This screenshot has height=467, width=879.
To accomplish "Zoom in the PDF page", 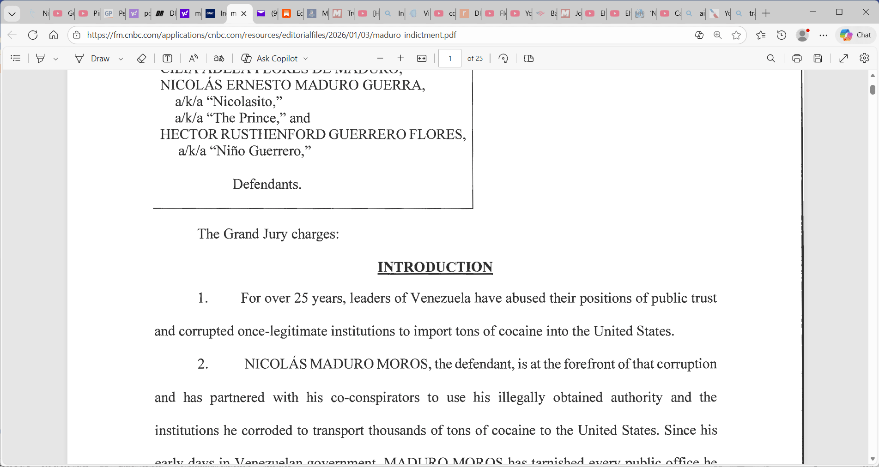I will pos(400,59).
